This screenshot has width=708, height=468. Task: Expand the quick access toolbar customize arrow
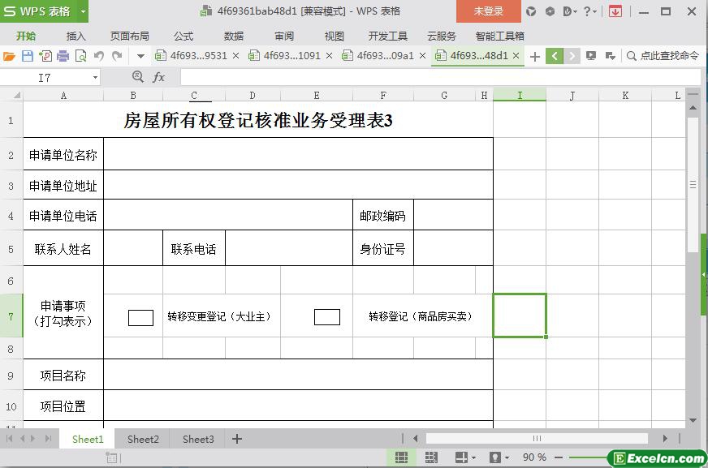(140, 56)
